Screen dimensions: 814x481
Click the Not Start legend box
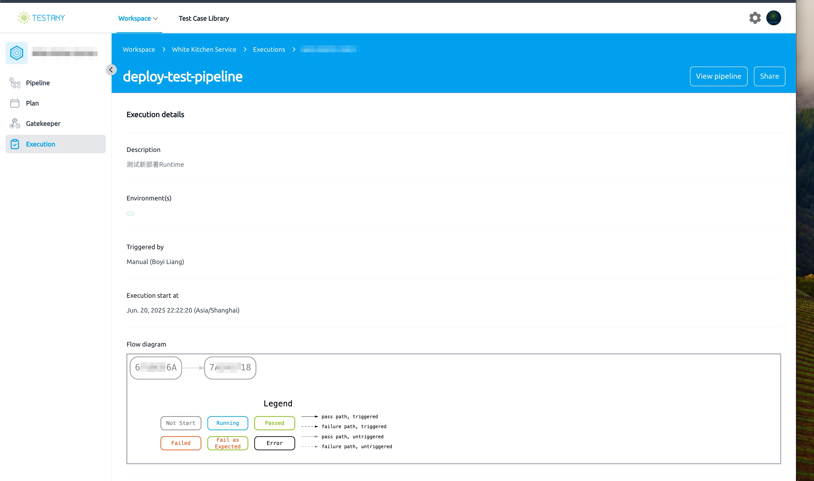tap(181, 423)
